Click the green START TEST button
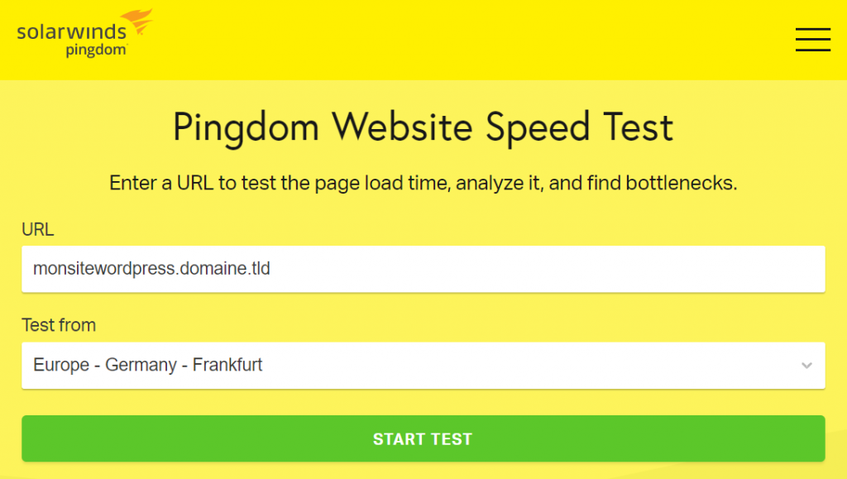Viewport: 847px width, 479px height. [423, 438]
